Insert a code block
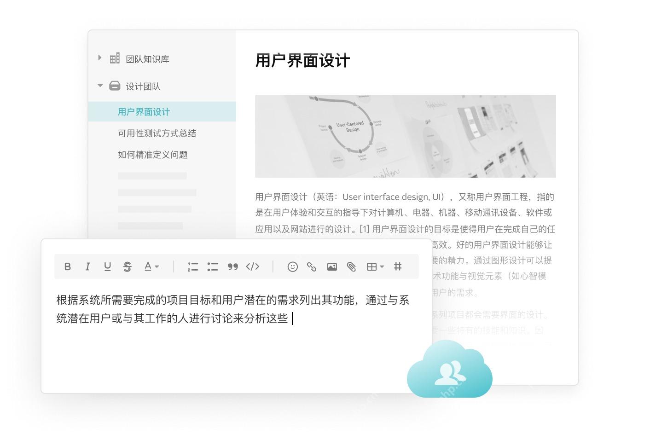The width and height of the screenshot is (650, 440). [x=253, y=266]
